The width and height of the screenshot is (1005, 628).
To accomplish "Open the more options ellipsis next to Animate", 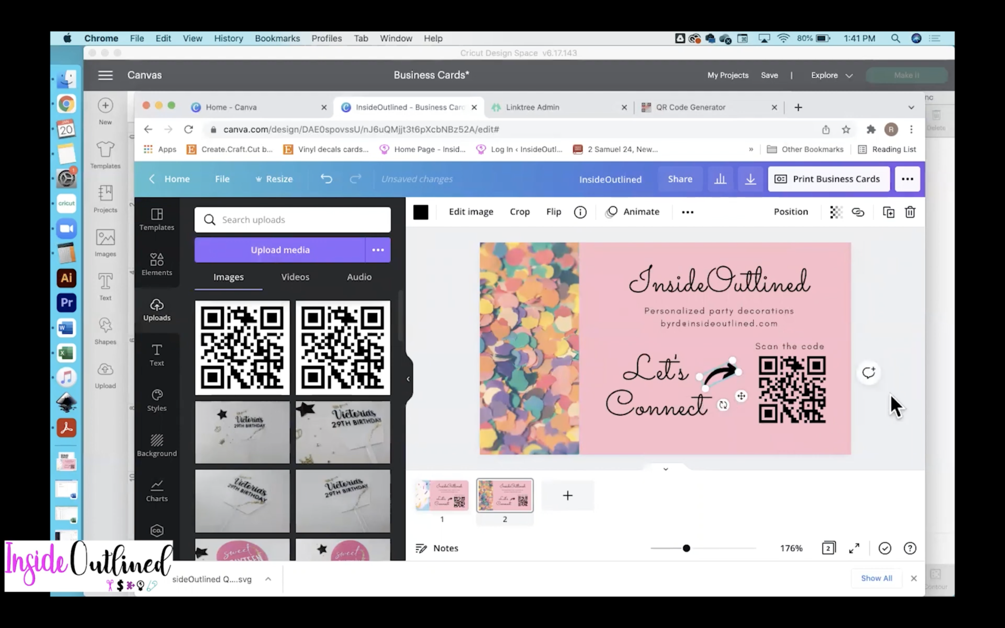I will point(688,212).
